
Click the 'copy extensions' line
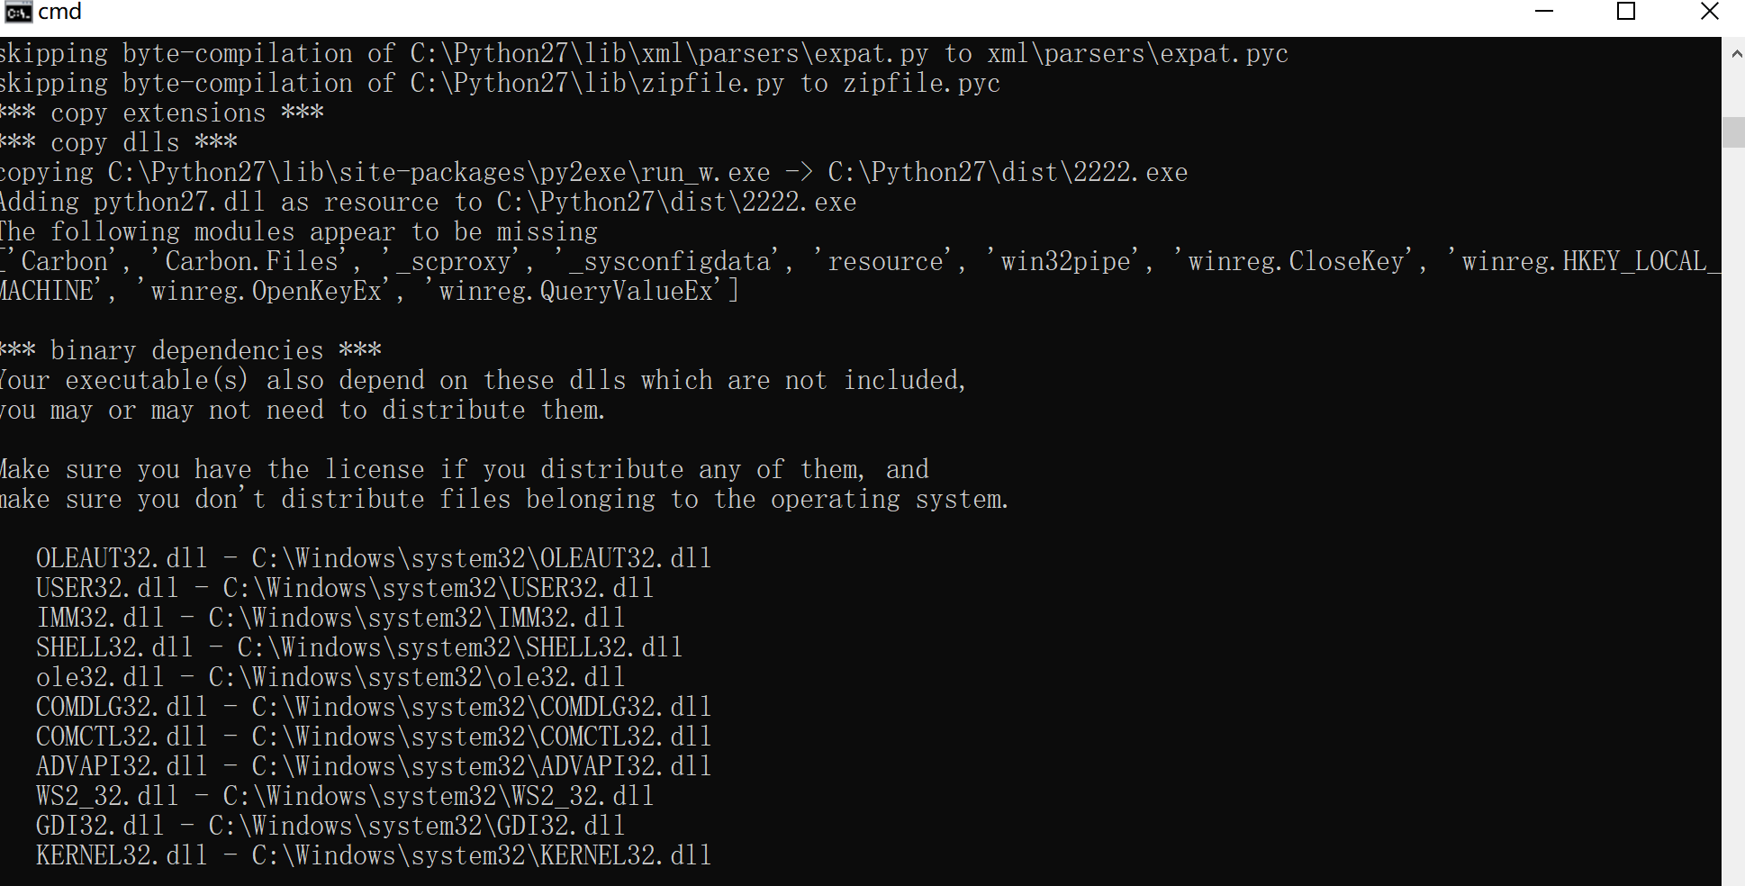click(162, 113)
